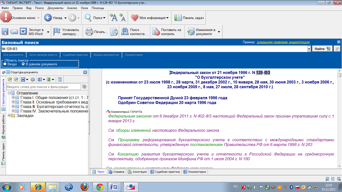Click the document text vertical scrollbar
The image size is (342, 192).
[x=339, y=119]
